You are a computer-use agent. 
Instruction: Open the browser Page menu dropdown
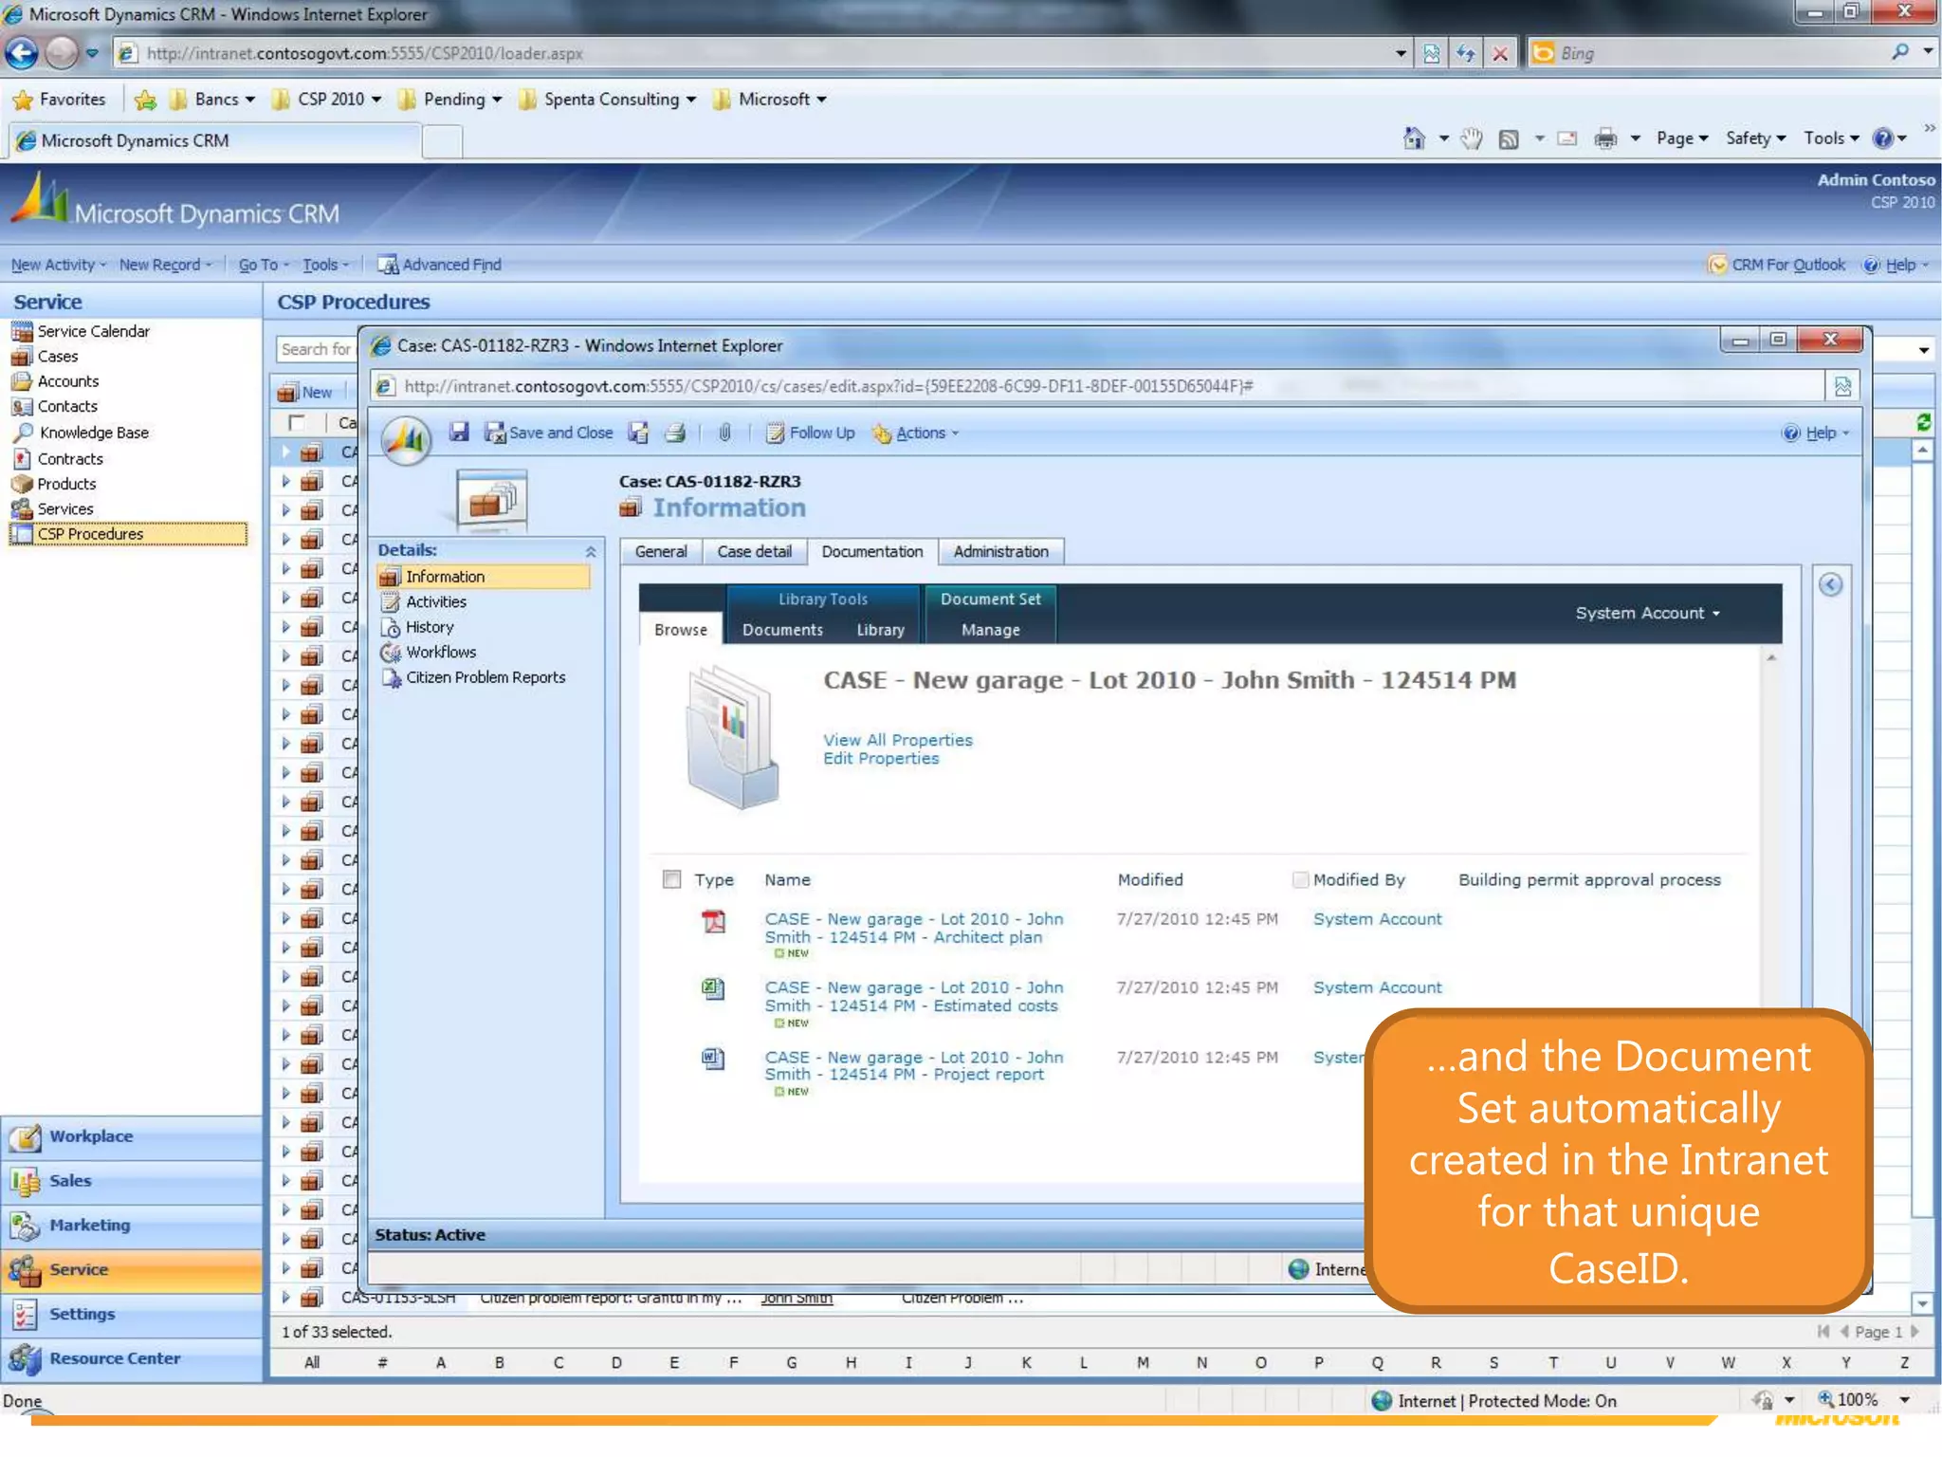(x=1682, y=138)
